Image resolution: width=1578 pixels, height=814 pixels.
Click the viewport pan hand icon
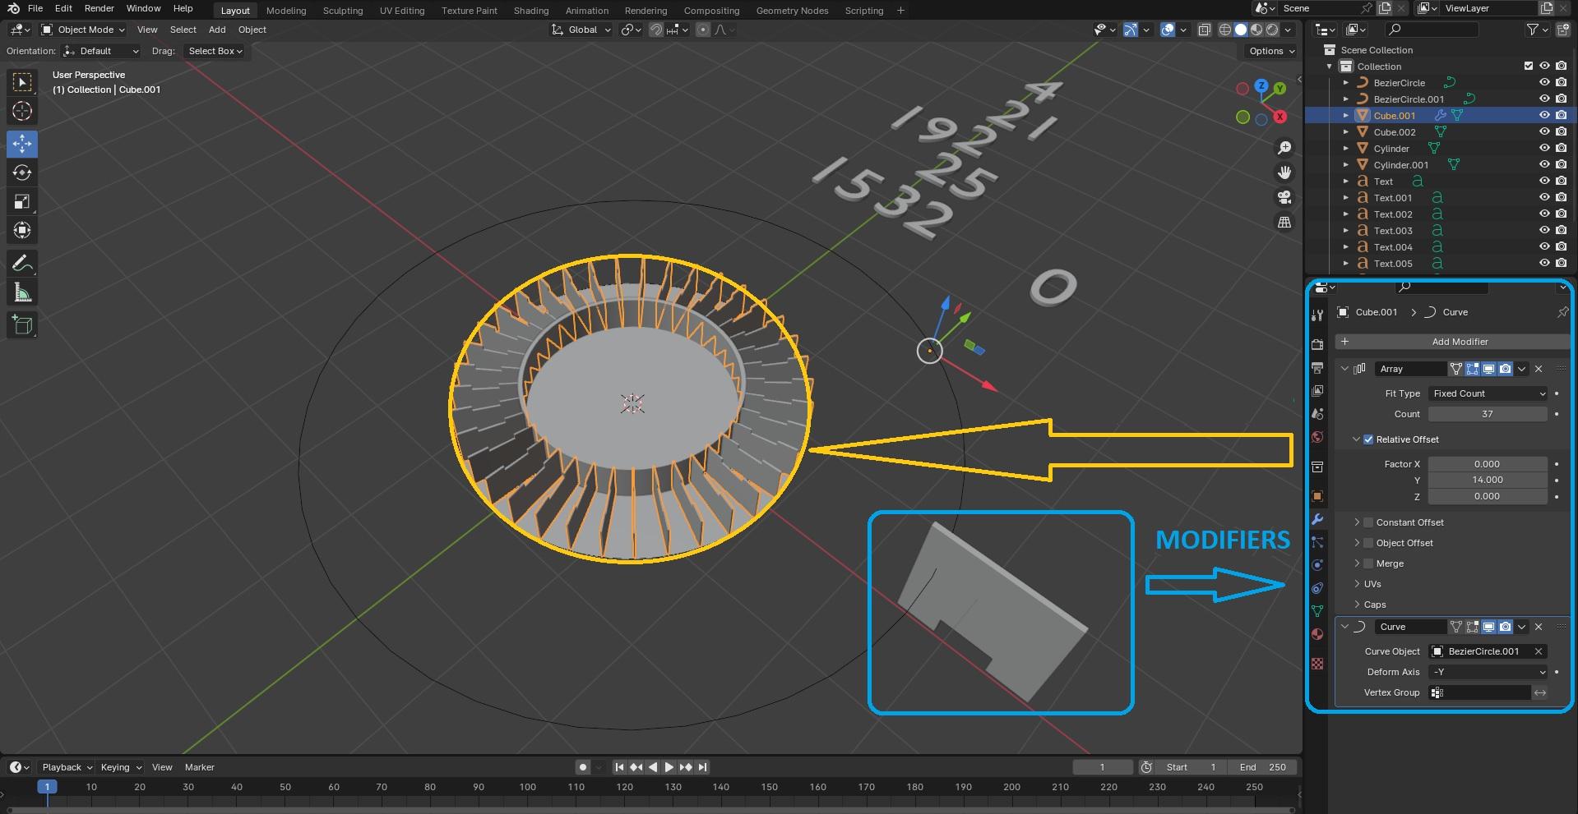pos(1284,172)
